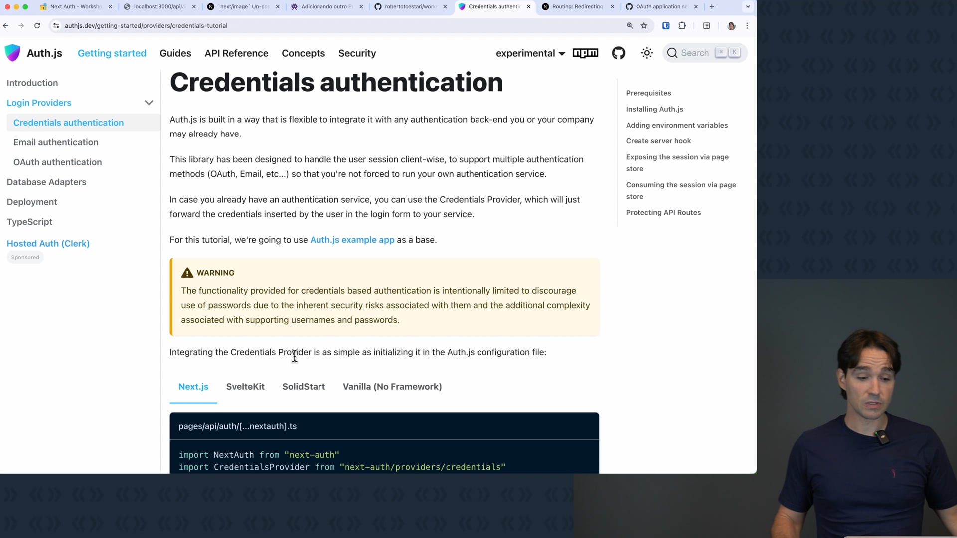Image resolution: width=957 pixels, height=538 pixels.
Task: Select the Vanilla (No Framework) tab
Action: (392, 387)
